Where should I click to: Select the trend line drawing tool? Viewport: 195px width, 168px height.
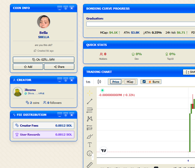(x=90, y=101)
